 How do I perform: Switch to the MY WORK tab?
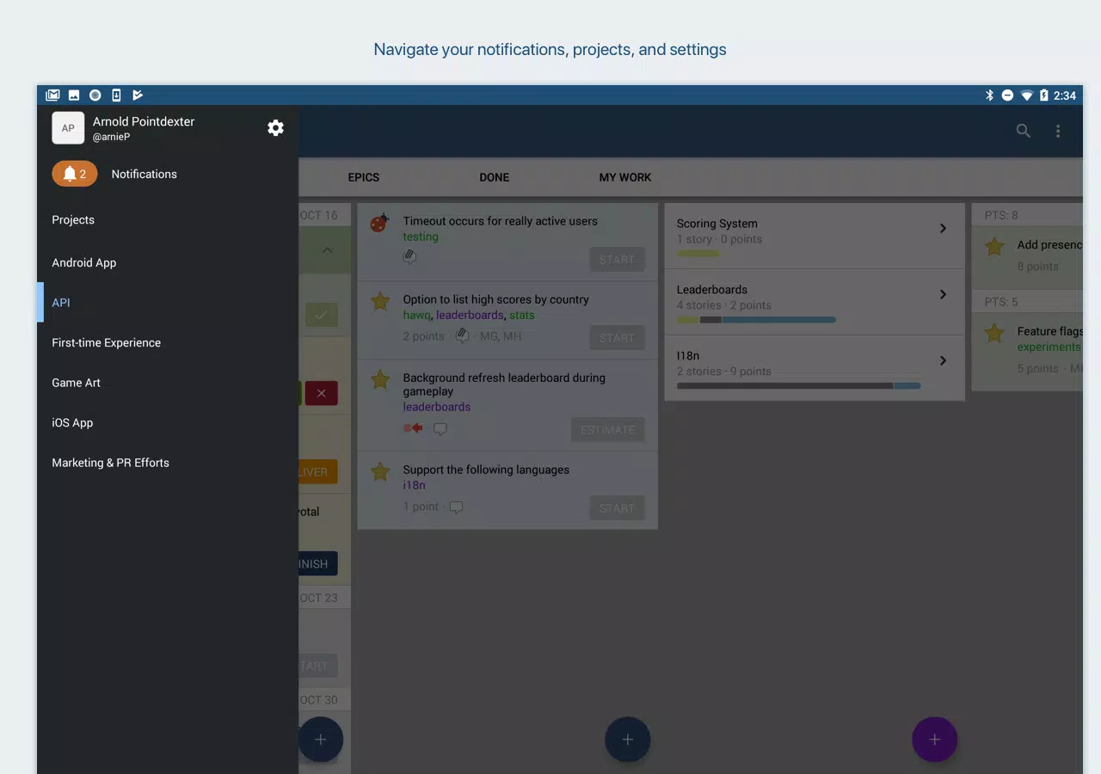[624, 177]
